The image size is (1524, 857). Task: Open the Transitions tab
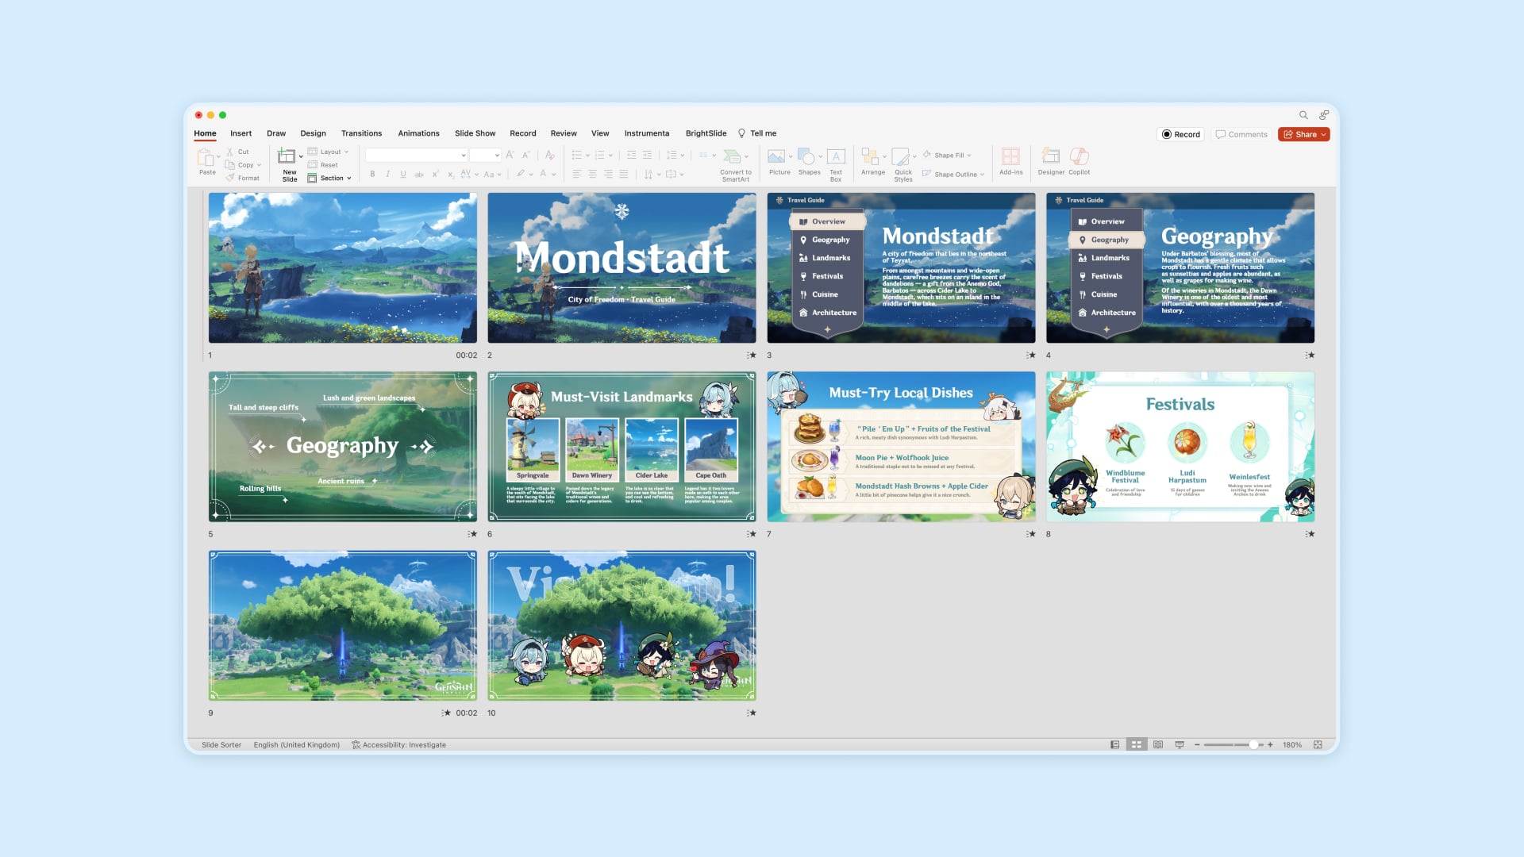click(361, 133)
